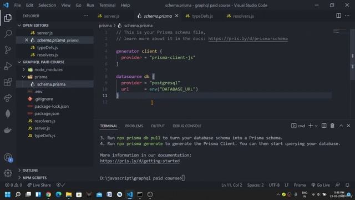
Task: Open the View menu
Action: 65,5
